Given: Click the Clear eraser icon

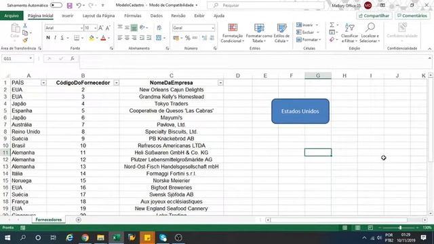Looking at the screenshot, I should tap(332, 40).
